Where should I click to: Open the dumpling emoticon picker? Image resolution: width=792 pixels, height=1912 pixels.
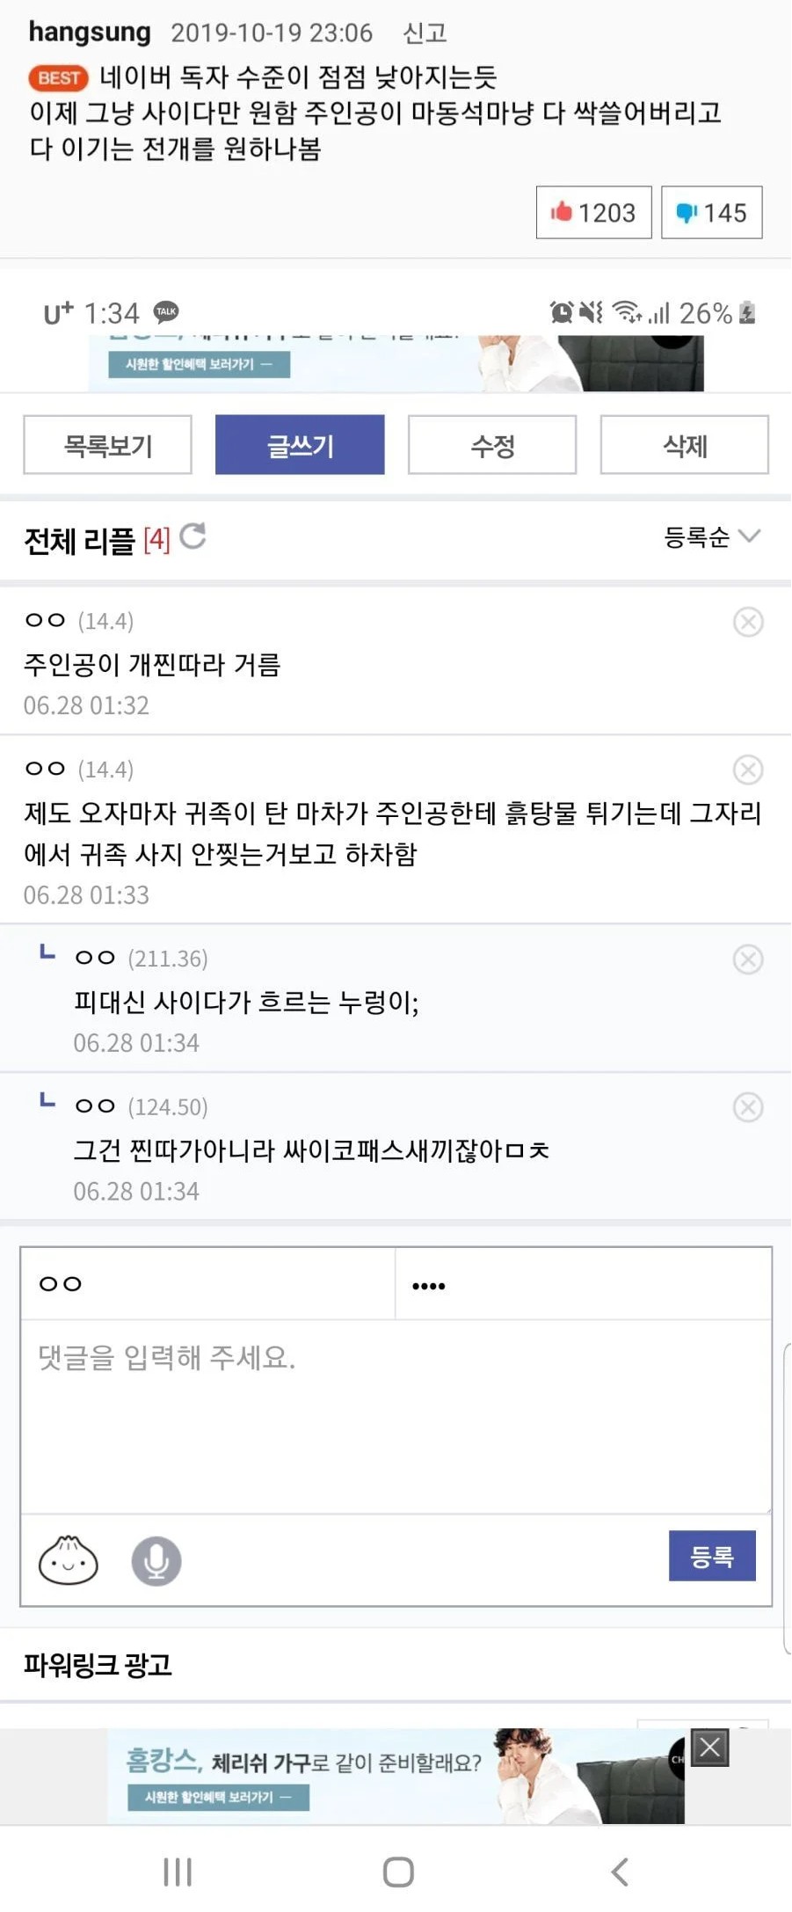pyautogui.click(x=69, y=1560)
